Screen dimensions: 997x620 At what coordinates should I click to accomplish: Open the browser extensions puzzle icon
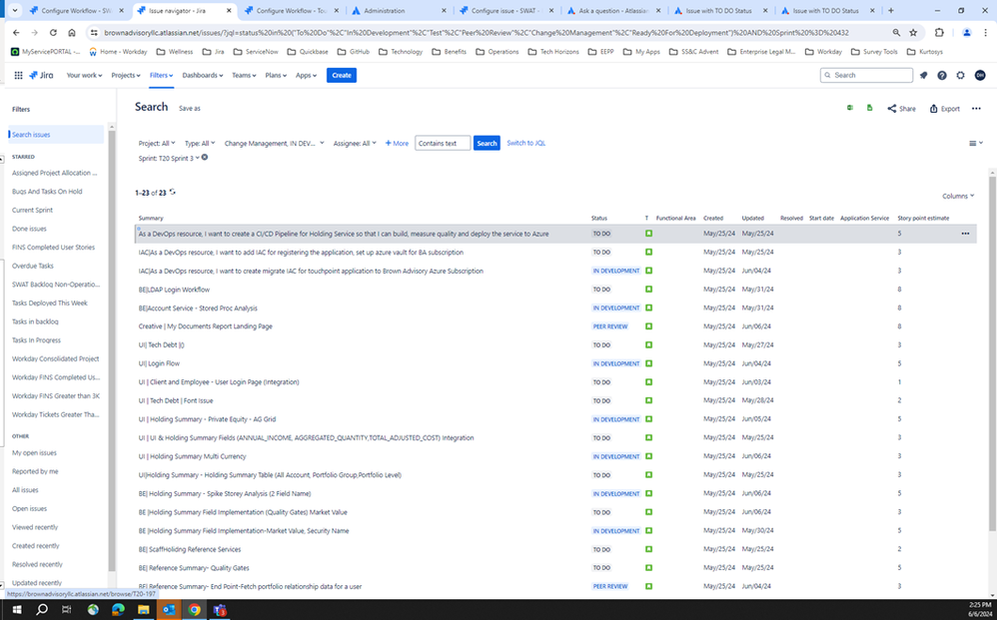[939, 32]
